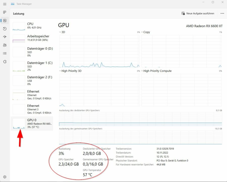Open the Autostart-Apps icon
This screenshot has width=227, height=182.
[x=4, y=37]
